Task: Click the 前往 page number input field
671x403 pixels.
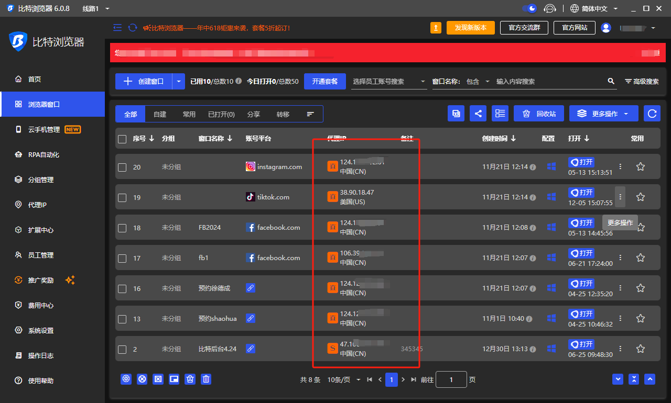Action: pos(451,379)
